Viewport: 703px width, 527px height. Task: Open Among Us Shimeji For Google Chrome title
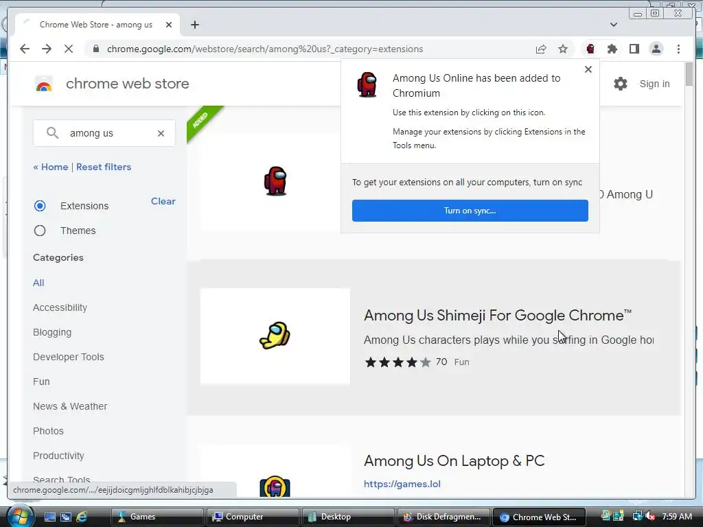coord(498,316)
